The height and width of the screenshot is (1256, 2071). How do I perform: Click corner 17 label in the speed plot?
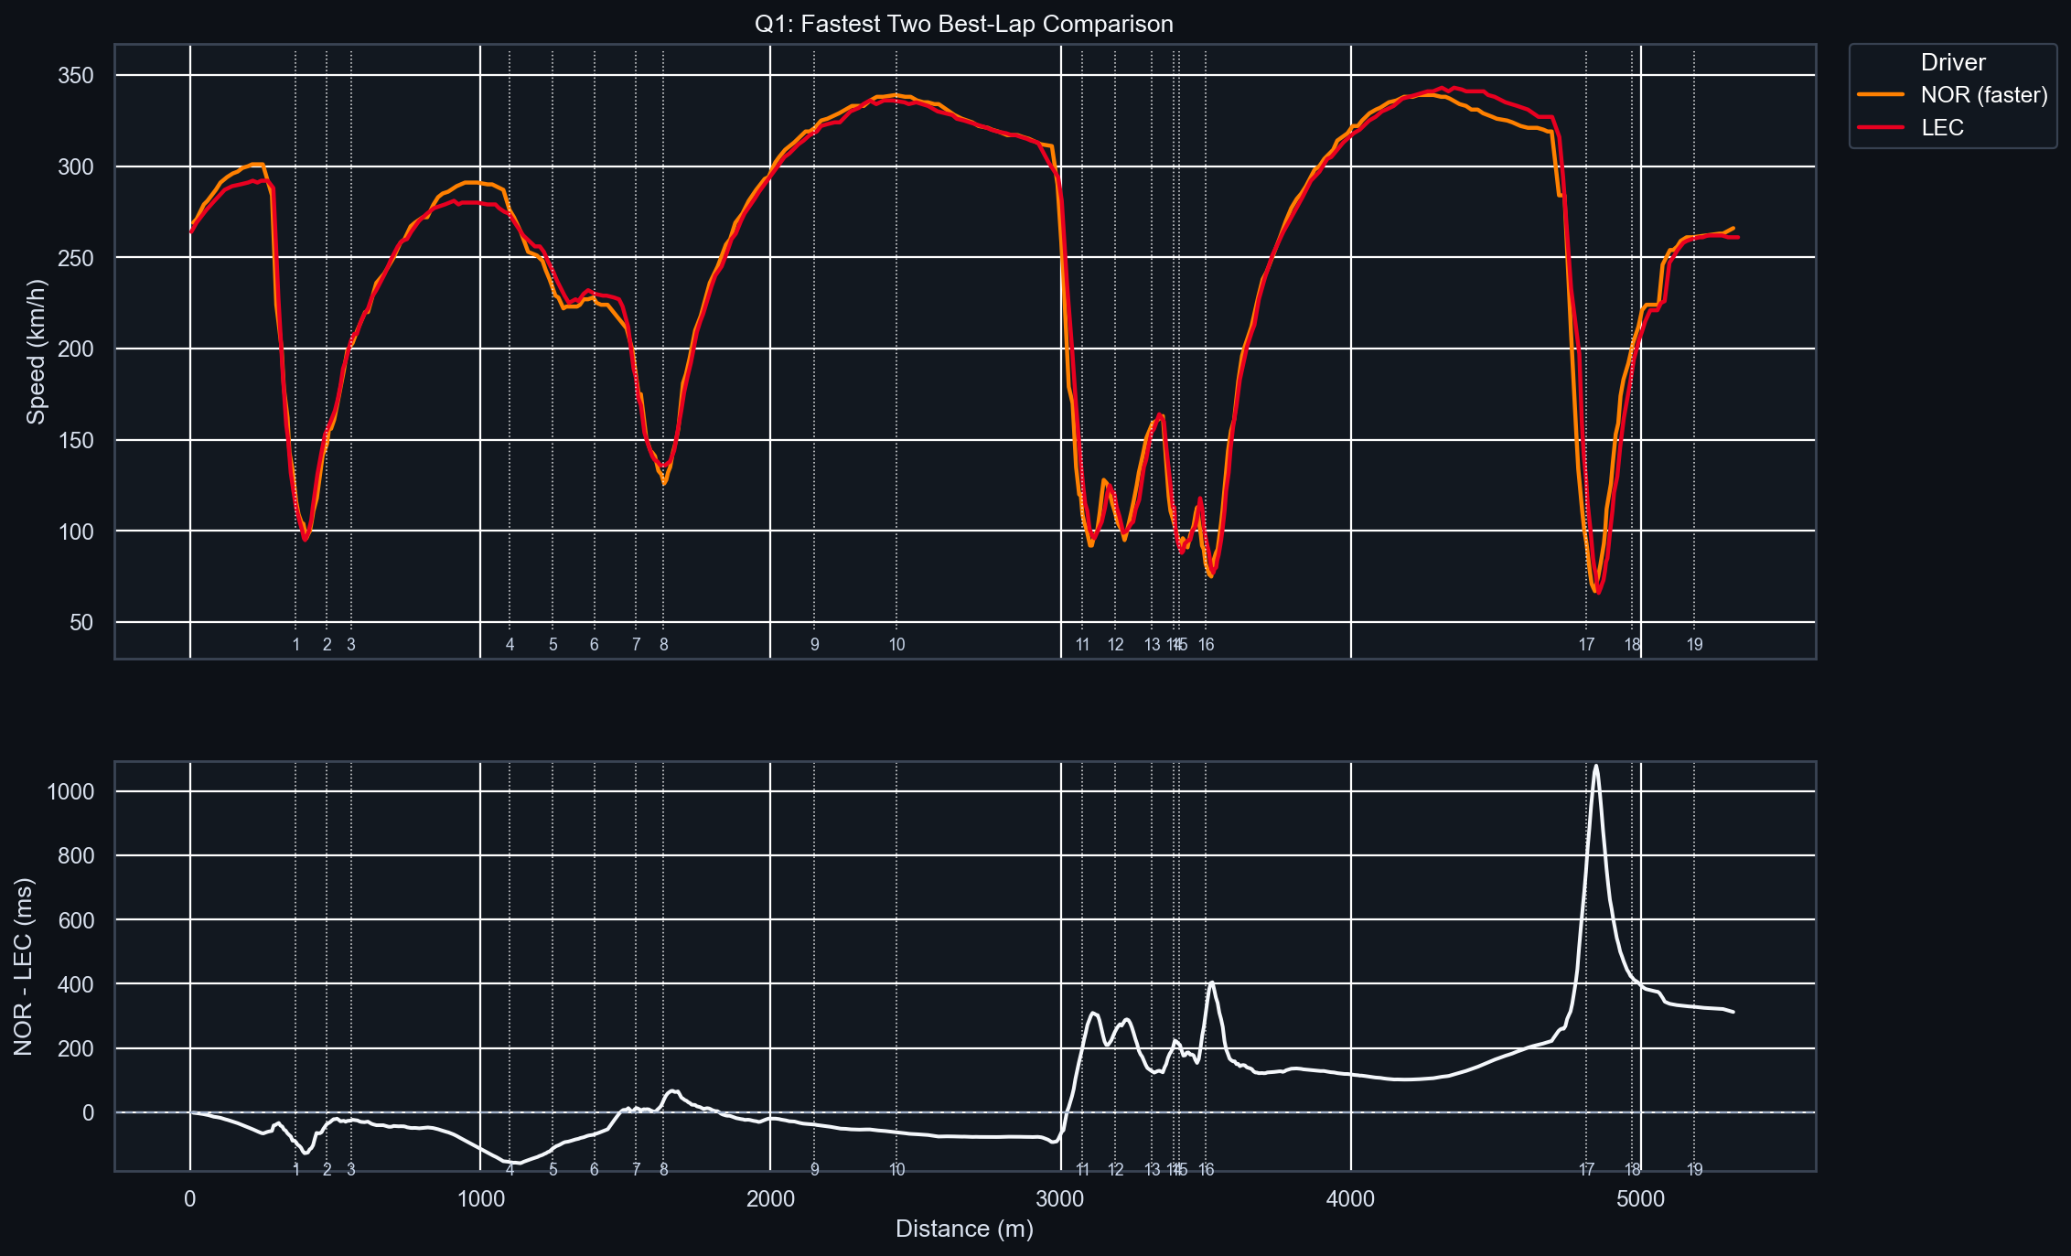(x=1586, y=644)
